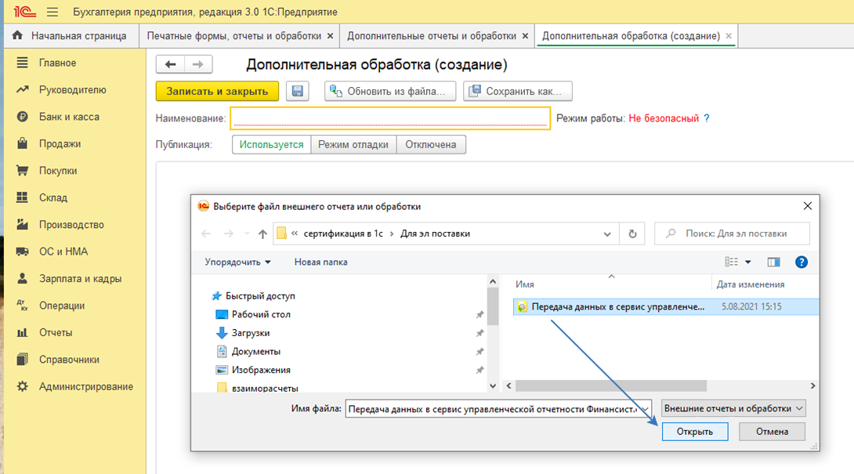Screen dimensions: 854x474
Task: Click the Открыть button
Action: click(x=695, y=432)
